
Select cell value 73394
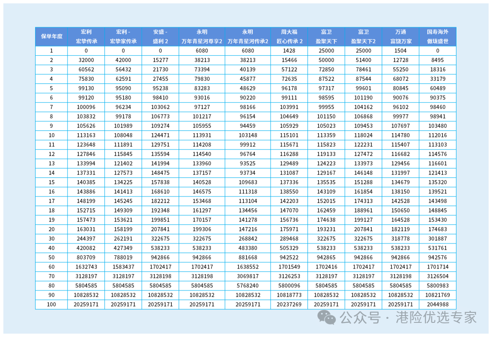coord(202,69)
